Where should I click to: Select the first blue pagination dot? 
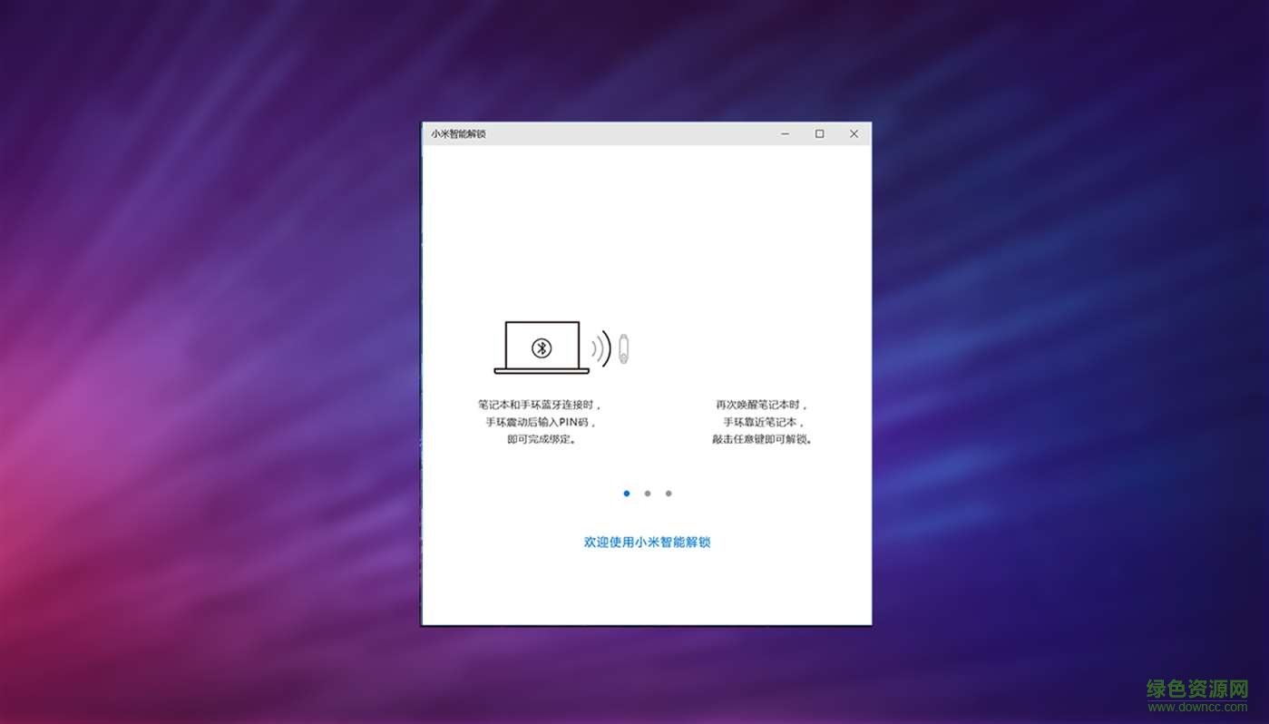point(626,493)
